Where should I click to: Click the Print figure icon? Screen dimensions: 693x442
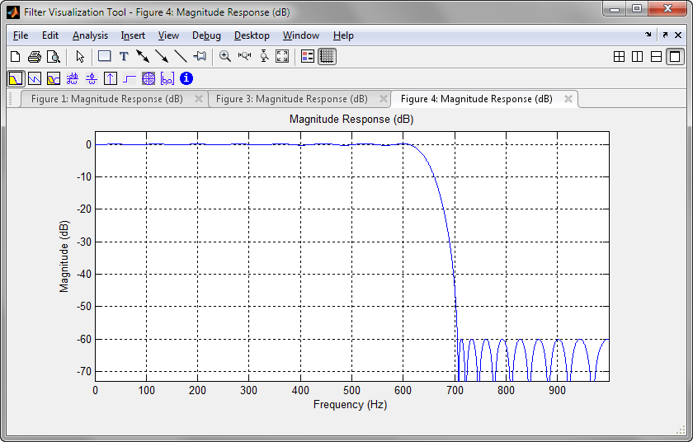click(x=35, y=57)
